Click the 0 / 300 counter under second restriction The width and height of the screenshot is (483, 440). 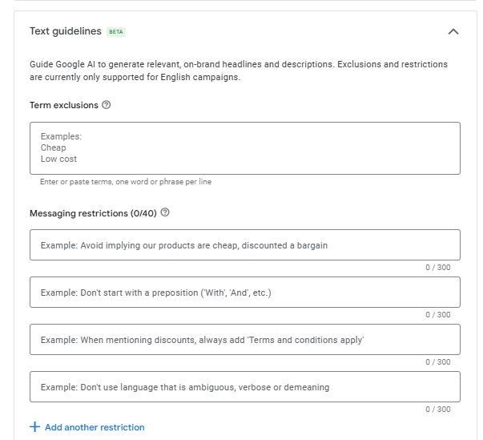(x=437, y=315)
